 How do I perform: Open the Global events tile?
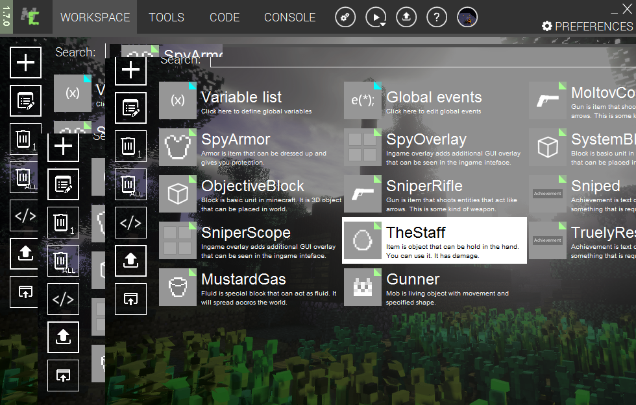pyautogui.click(x=435, y=100)
